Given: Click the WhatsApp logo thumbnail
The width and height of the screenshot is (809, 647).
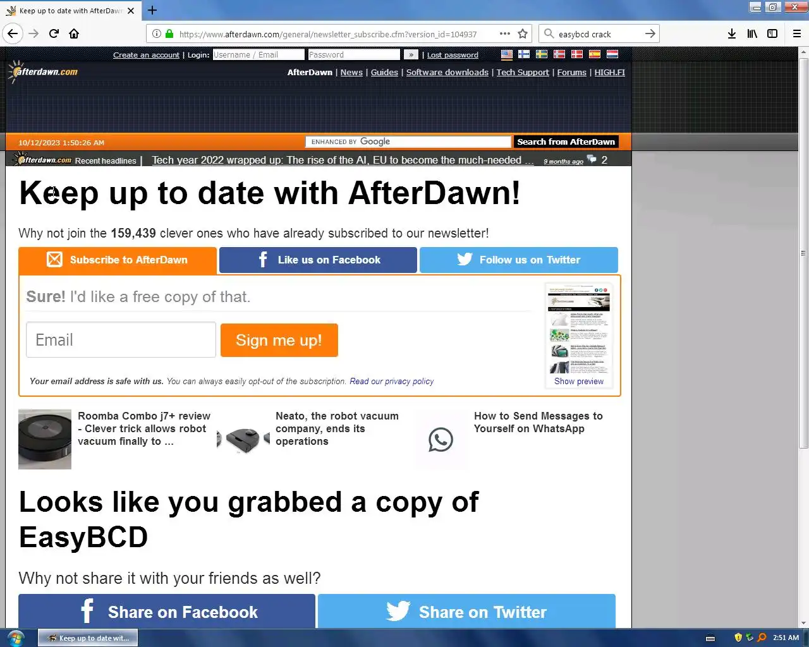Looking at the screenshot, I should point(441,439).
